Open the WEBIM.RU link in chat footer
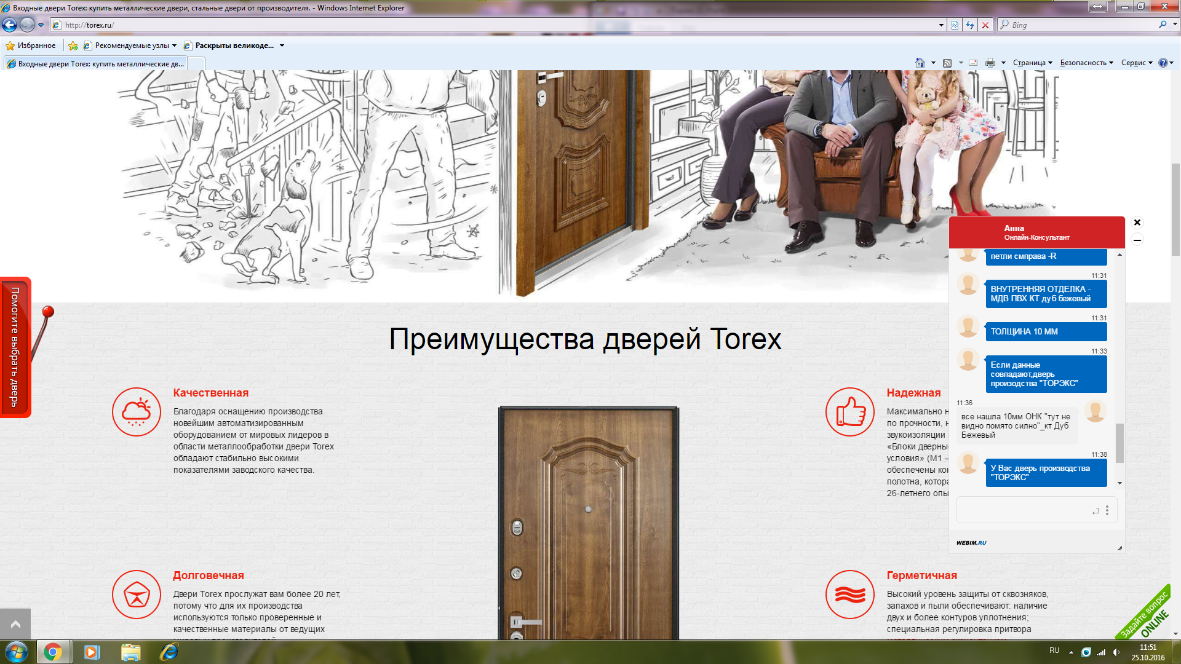Image resolution: width=1181 pixels, height=664 pixels. [x=971, y=543]
